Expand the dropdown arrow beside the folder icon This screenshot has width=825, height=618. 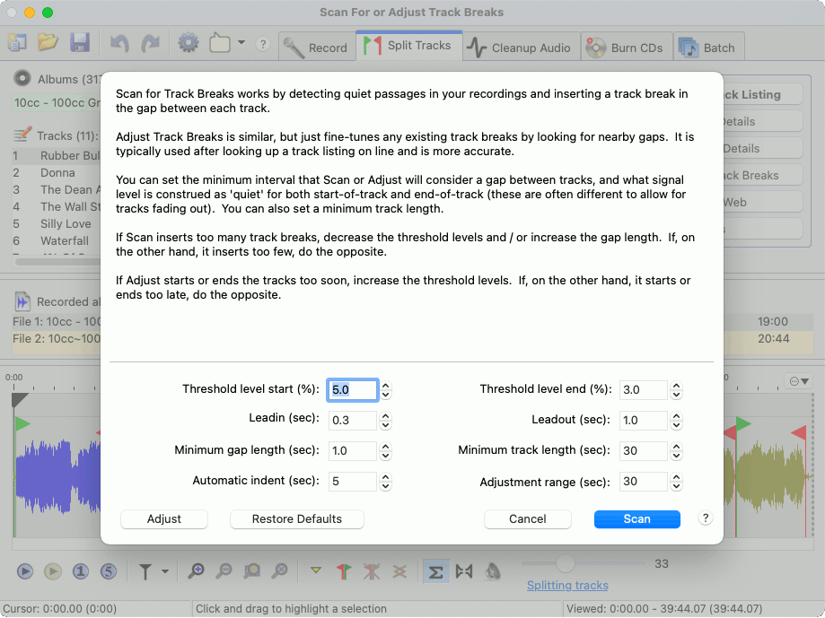pyautogui.click(x=241, y=43)
